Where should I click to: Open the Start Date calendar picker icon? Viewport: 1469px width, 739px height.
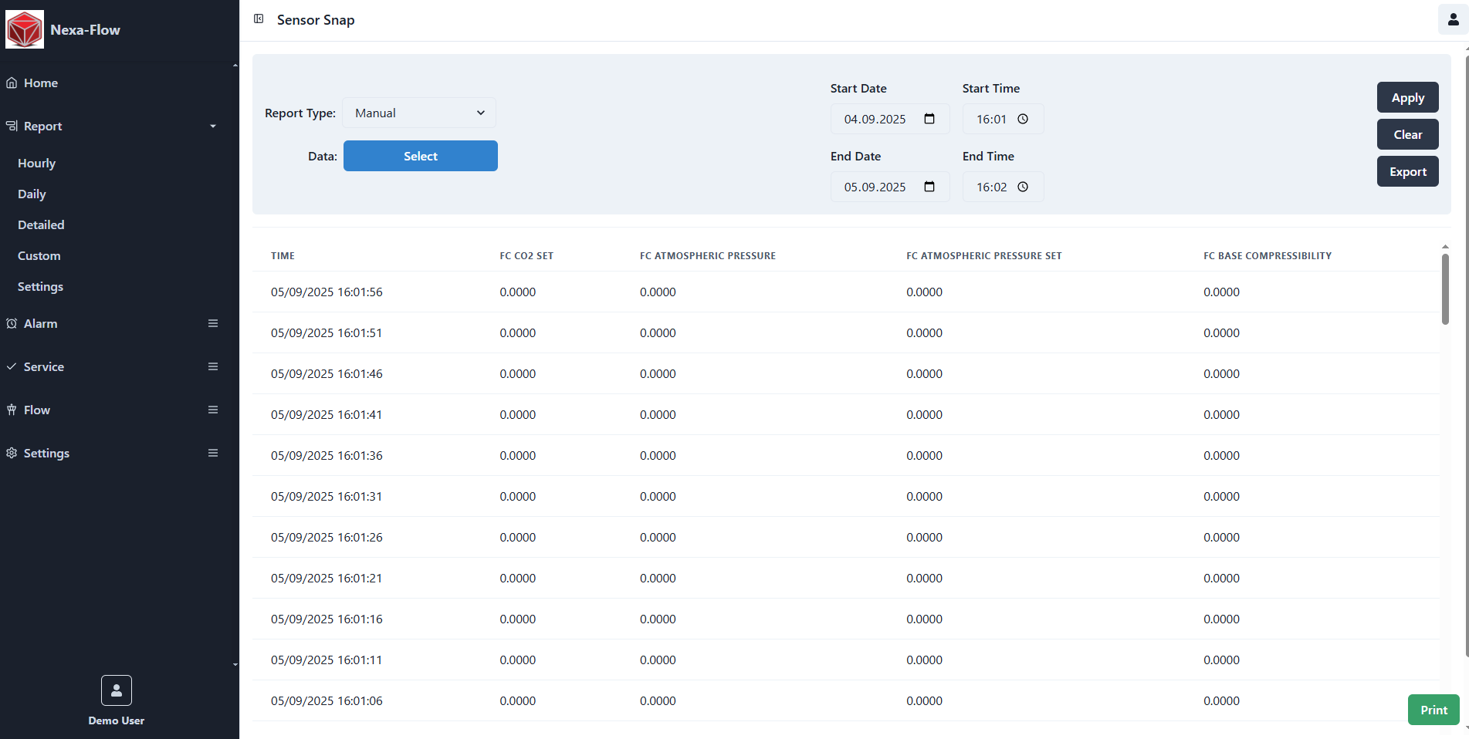929,119
